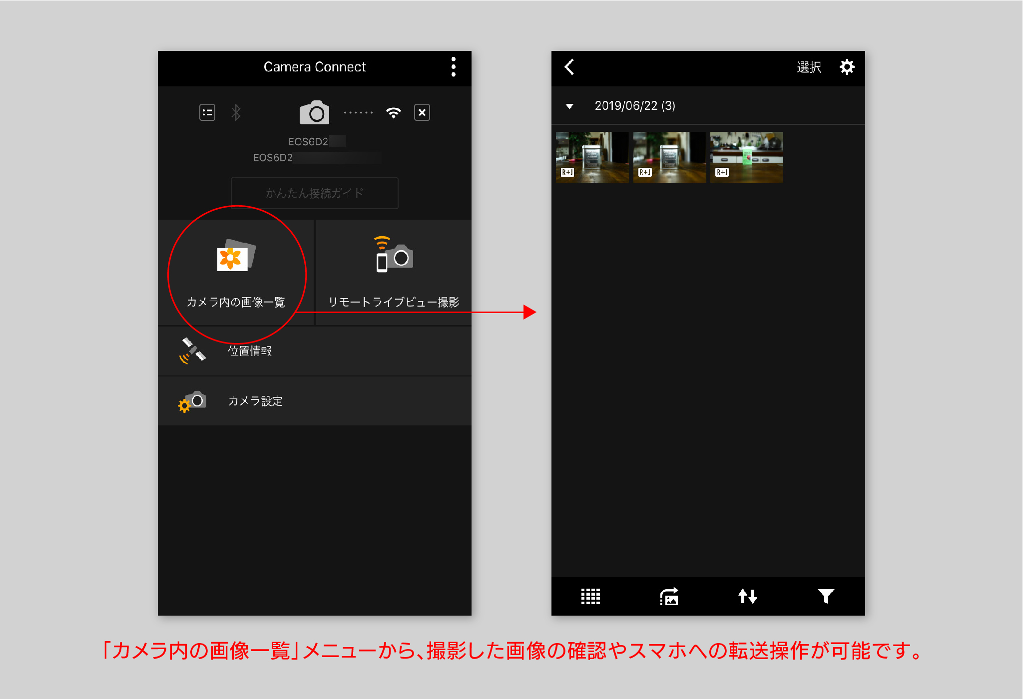Open the green bottle thumbnail
Viewport: 1023px width, 699px height.
coord(747,157)
